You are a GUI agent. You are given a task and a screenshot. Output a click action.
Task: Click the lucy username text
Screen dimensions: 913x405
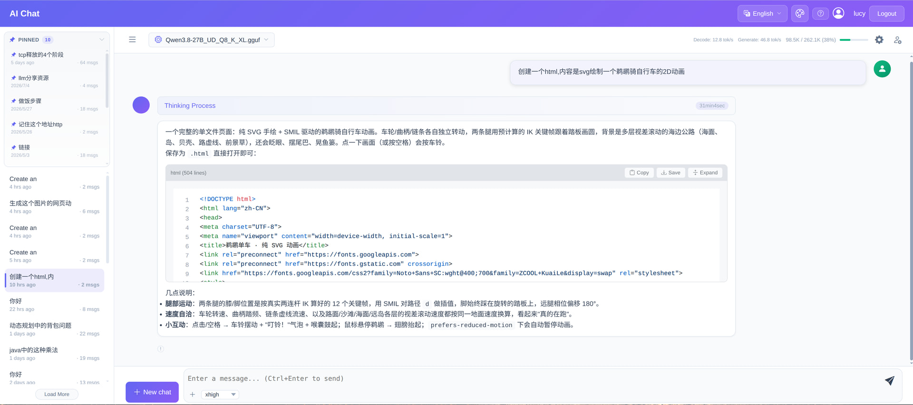point(859,13)
